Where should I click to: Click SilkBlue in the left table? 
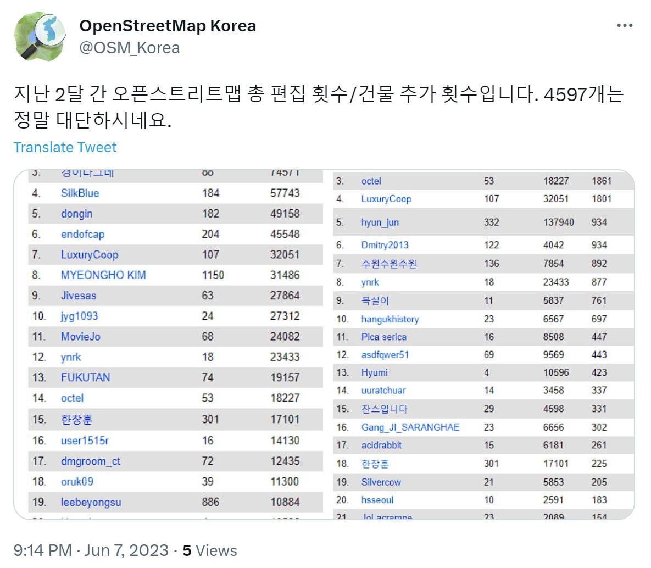click(x=80, y=193)
